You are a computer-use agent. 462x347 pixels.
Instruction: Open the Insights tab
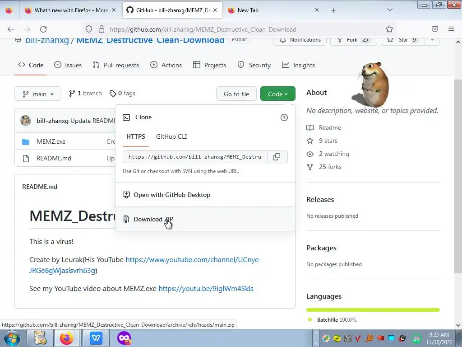(x=299, y=65)
